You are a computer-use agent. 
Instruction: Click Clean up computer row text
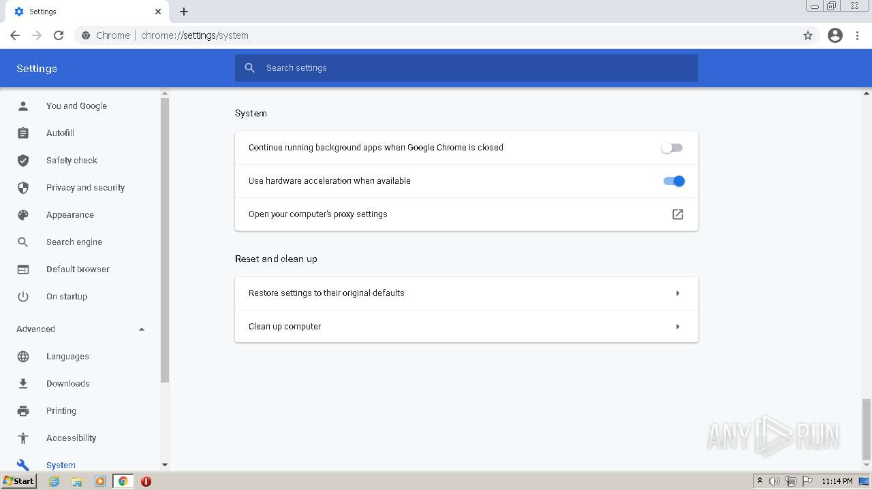pos(285,327)
